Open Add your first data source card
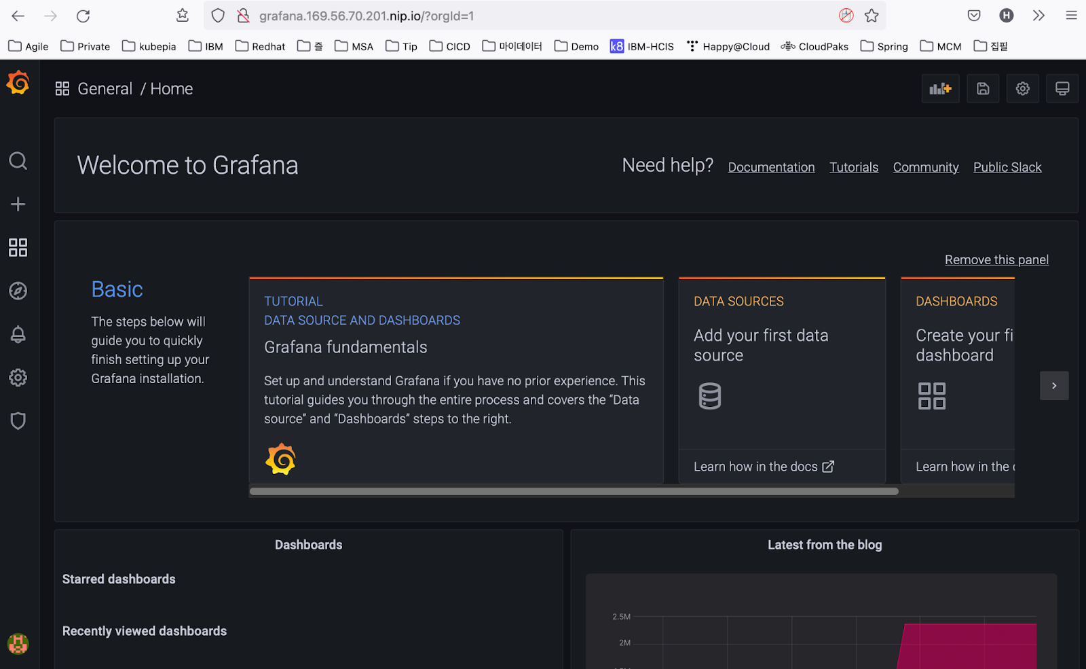Viewport: 1086px width, 669px height. pos(782,380)
